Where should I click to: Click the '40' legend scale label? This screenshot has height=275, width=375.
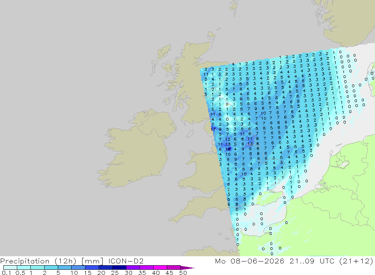tap(156, 273)
